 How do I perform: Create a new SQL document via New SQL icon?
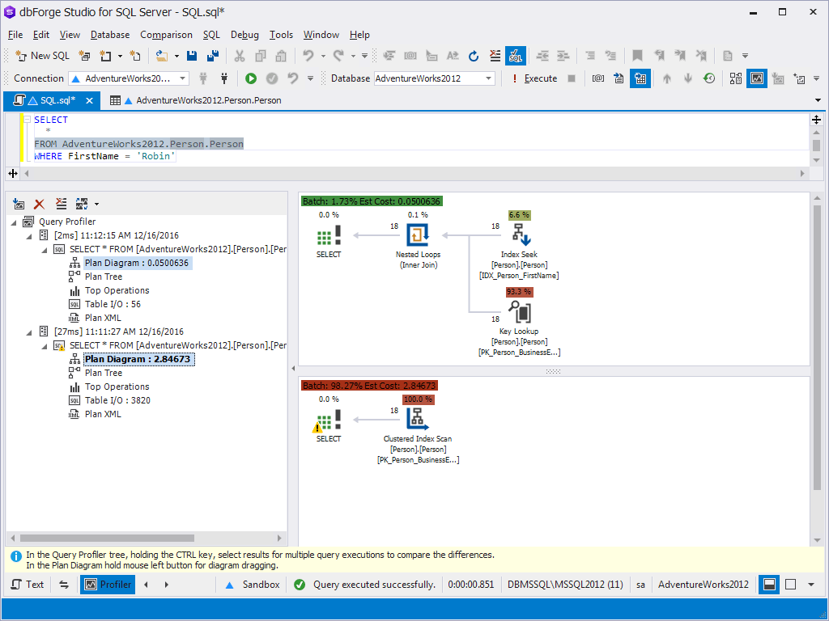pos(41,56)
